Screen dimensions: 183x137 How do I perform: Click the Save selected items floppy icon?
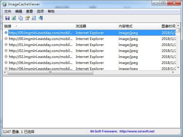pyautogui.click(x=7, y=18)
